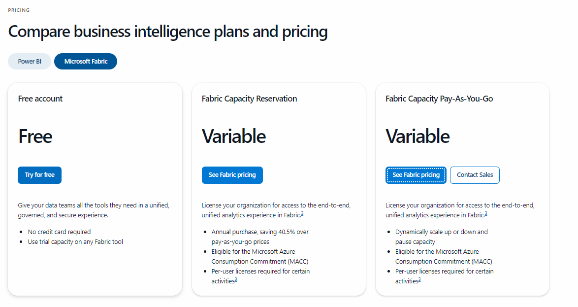The width and height of the screenshot is (578, 307).
Task: Open footnote 3 after activities in Reservation card
Action: (236, 280)
